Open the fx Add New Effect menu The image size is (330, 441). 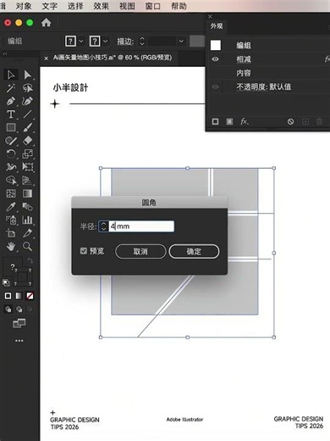click(x=245, y=121)
